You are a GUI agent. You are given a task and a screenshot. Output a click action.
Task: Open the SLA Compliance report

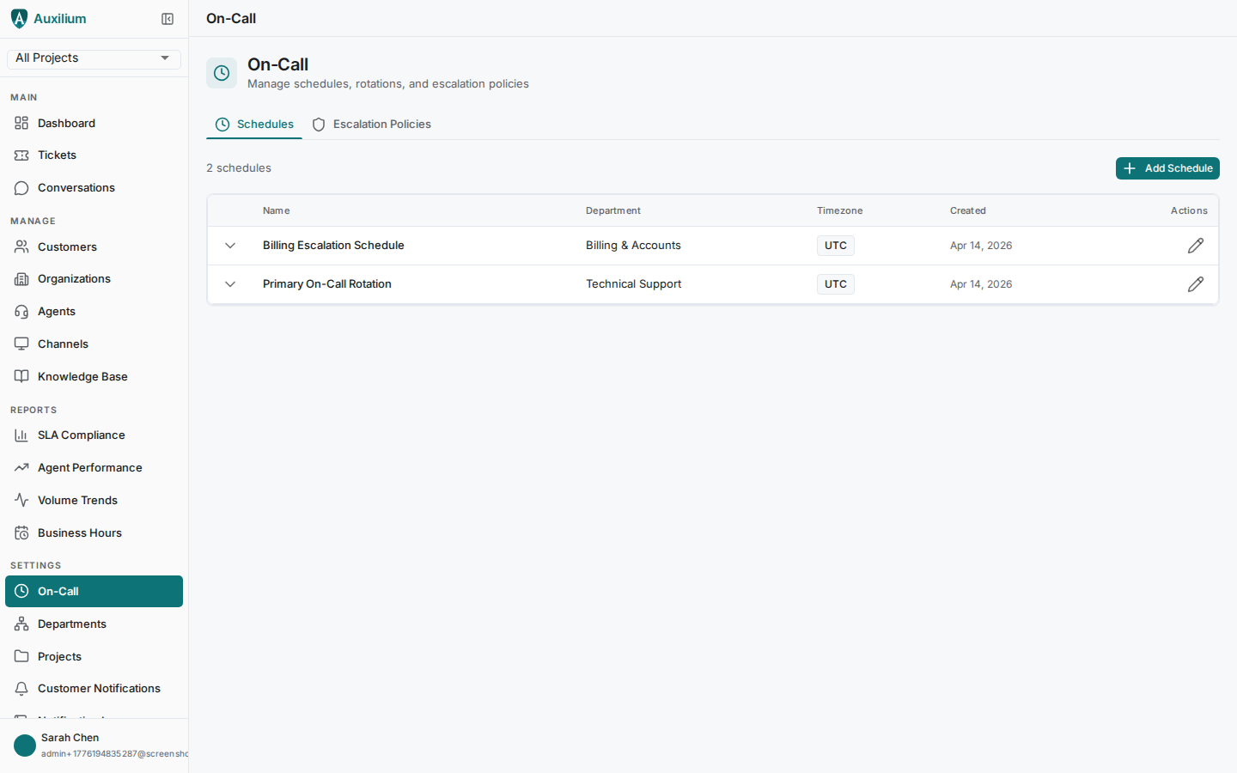click(x=81, y=435)
